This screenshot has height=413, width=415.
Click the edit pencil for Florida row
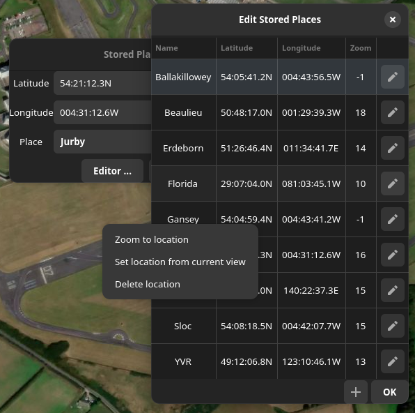(392, 183)
